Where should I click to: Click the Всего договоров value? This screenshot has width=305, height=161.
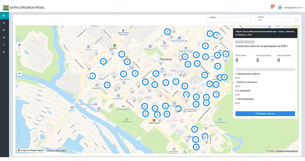point(258,60)
